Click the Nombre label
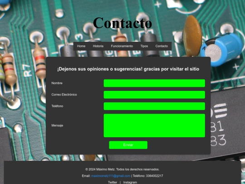Viewport: 245px width, 184px height. (57, 83)
